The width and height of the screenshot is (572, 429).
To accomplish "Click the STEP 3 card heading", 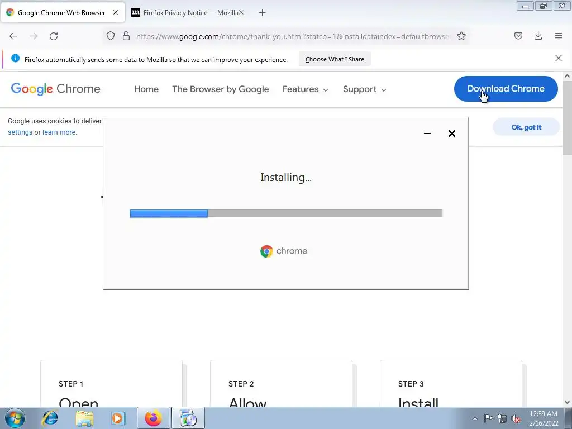I will tap(411, 384).
